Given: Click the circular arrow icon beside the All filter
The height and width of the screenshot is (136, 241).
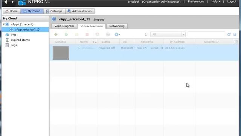Looking at the screenshot, I should (146, 34).
